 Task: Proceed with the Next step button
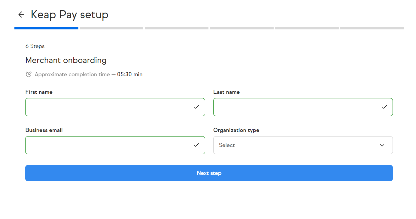(x=209, y=173)
